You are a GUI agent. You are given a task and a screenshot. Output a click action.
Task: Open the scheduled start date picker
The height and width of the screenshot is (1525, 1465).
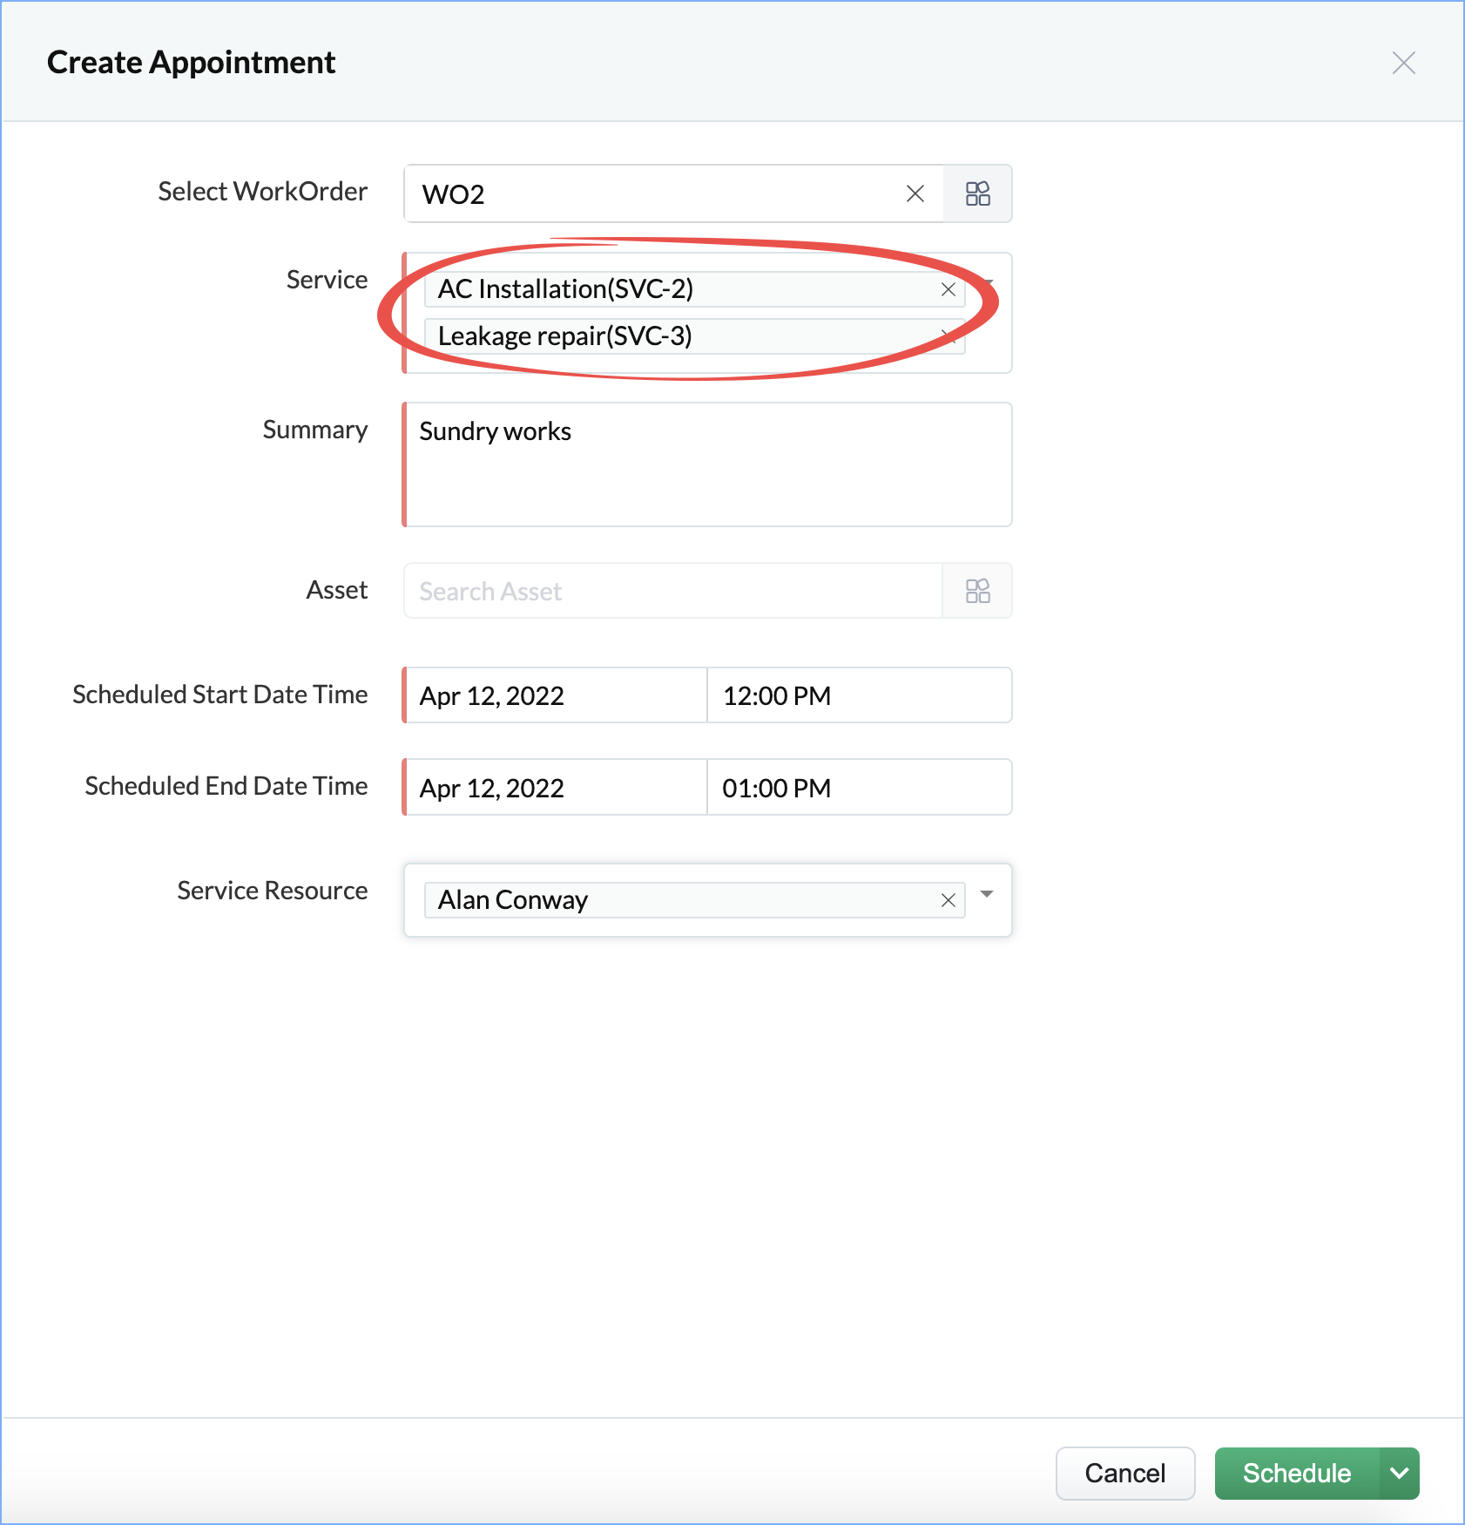[x=556, y=695]
